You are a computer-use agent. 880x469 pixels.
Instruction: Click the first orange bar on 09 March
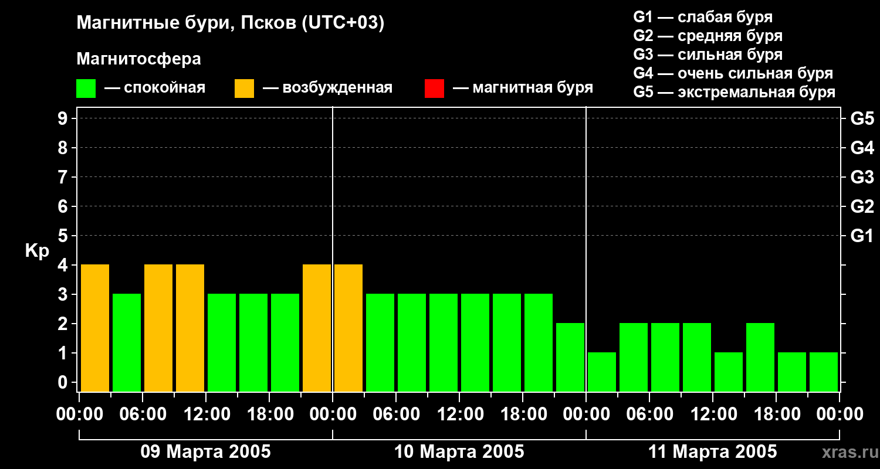(x=95, y=328)
